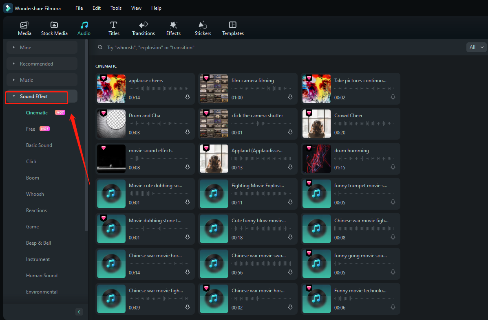Viewport: 488px width, 320px height.
Task: Download the Fighting Movie Explosion sound
Action: [x=290, y=203]
